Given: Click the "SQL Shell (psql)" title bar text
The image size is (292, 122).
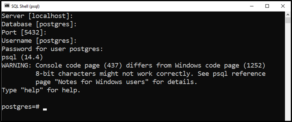Looking at the screenshot, I should [26, 6].
